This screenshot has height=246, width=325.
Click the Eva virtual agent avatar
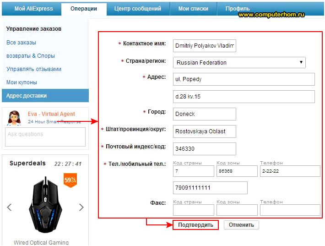click(x=14, y=118)
